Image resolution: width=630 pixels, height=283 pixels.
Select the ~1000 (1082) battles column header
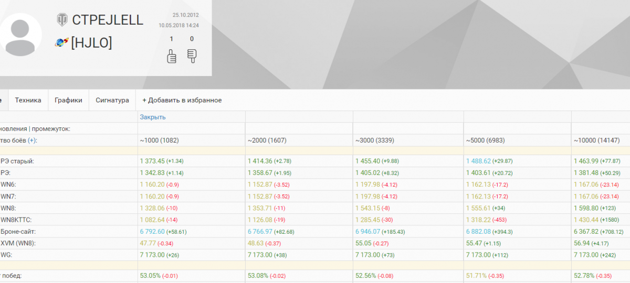coord(159,140)
